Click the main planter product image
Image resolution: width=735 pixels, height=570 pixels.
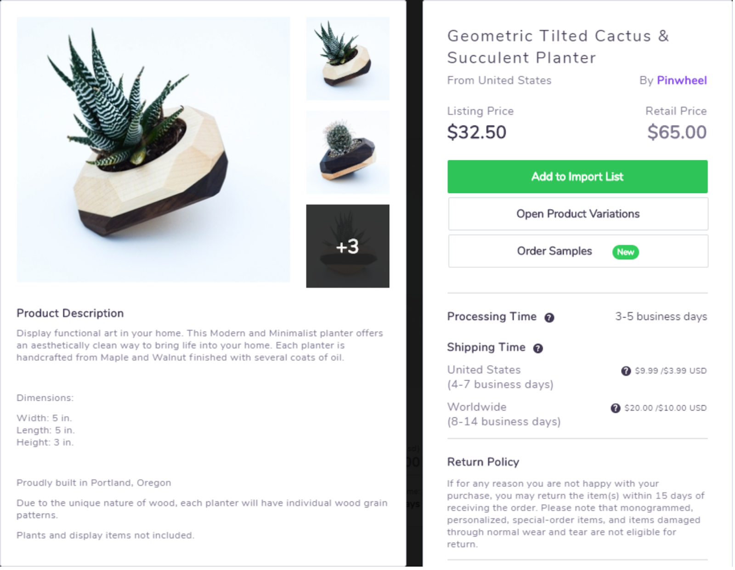pyautogui.click(x=153, y=149)
